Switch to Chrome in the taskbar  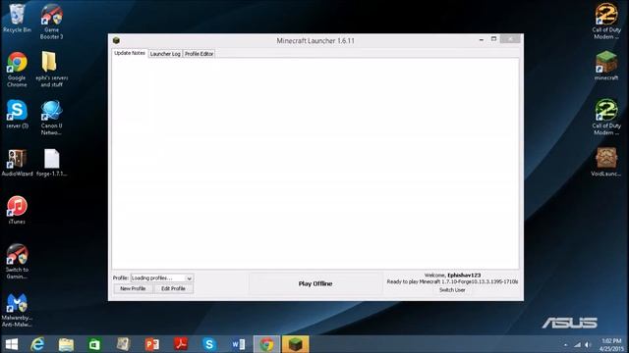[266, 344]
